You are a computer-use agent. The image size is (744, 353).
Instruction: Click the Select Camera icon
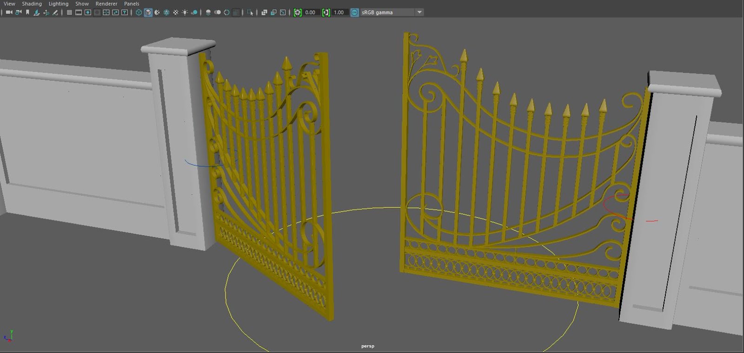tap(9, 13)
